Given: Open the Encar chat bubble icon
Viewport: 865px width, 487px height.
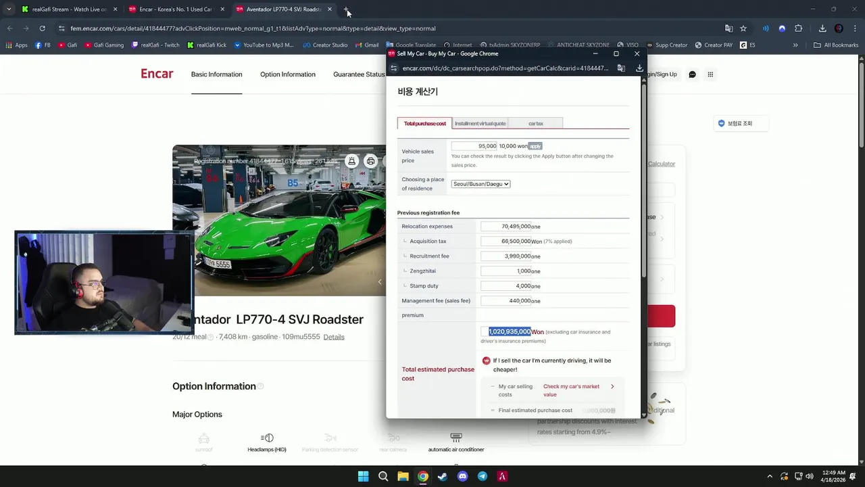Looking at the screenshot, I should coord(692,74).
